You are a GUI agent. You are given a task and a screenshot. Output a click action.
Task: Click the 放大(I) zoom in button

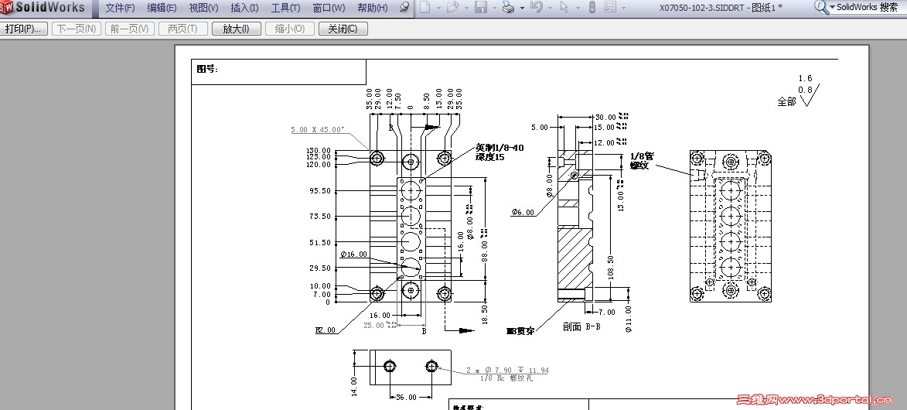(x=237, y=29)
